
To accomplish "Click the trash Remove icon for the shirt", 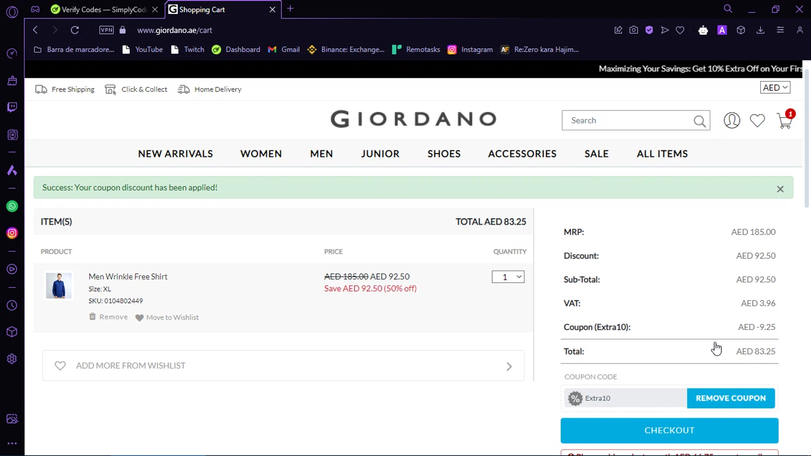I will pos(92,316).
